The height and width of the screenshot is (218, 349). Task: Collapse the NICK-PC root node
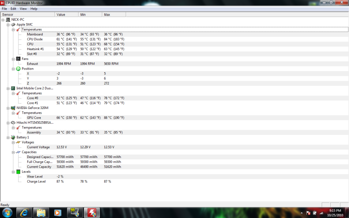(x=3, y=20)
